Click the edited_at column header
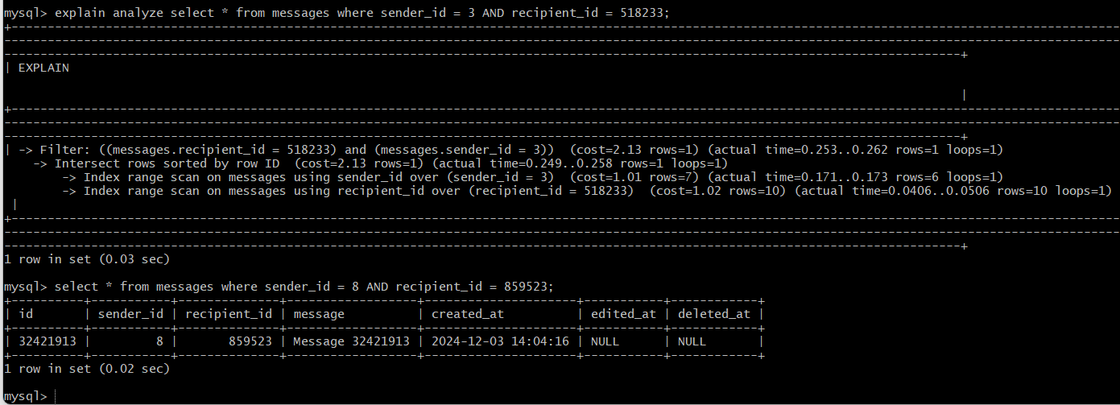Viewport: 1120px width, 405px height. (623, 314)
